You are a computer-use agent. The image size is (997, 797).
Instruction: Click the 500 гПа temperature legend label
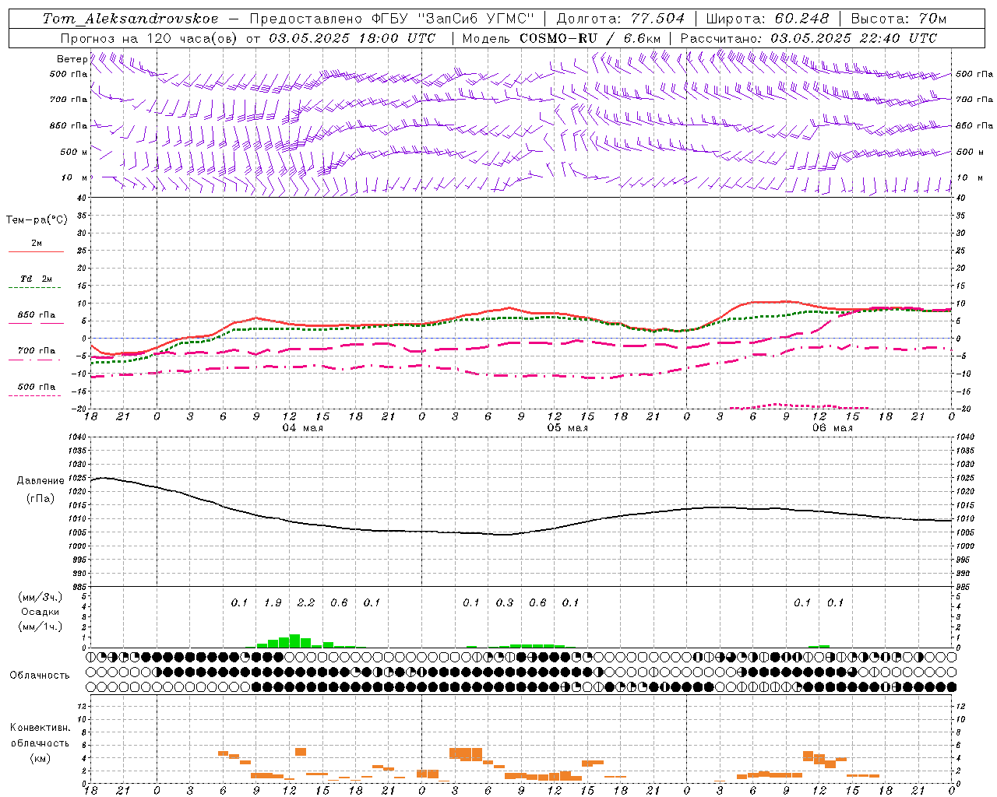[37, 387]
